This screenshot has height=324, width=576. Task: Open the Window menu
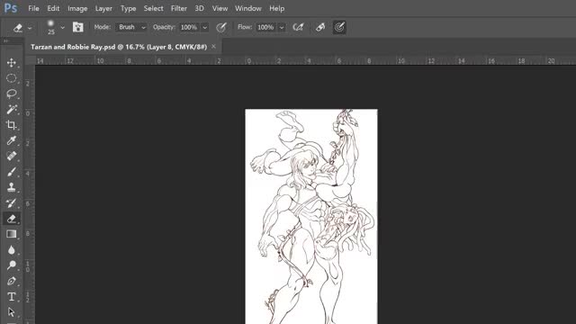[x=248, y=8]
